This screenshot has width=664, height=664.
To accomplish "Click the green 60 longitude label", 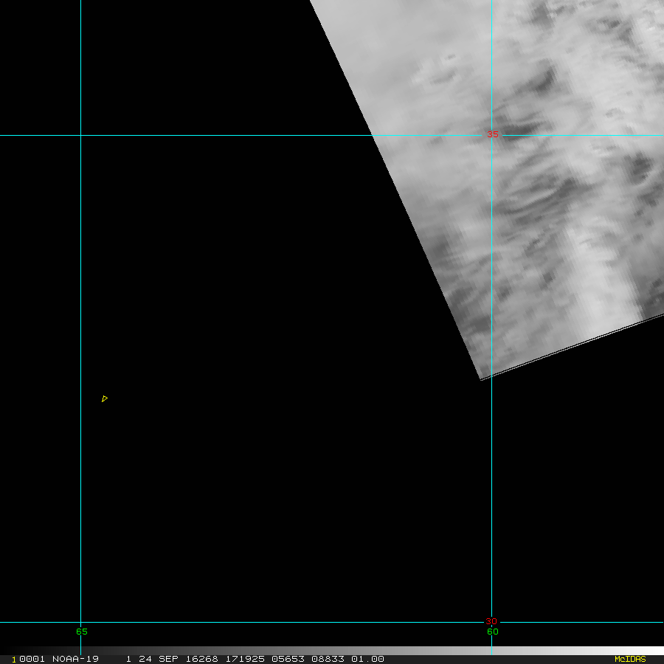I will (493, 632).
